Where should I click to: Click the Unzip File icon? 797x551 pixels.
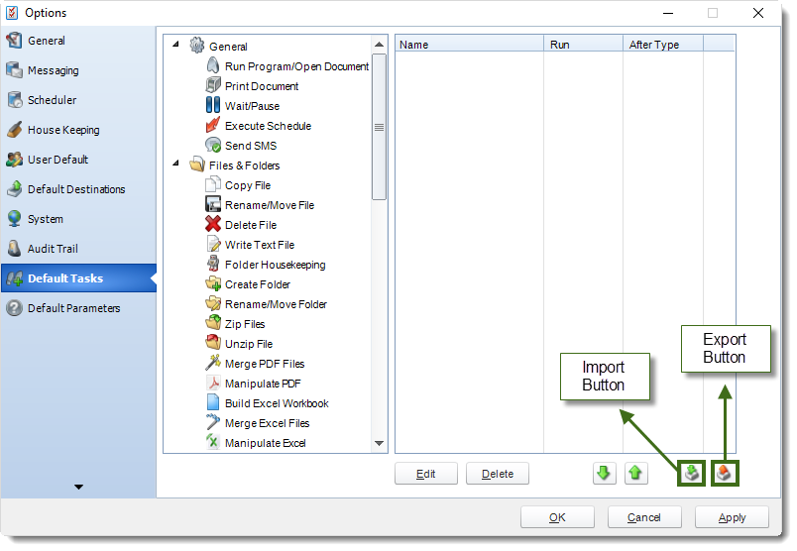(x=213, y=343)
